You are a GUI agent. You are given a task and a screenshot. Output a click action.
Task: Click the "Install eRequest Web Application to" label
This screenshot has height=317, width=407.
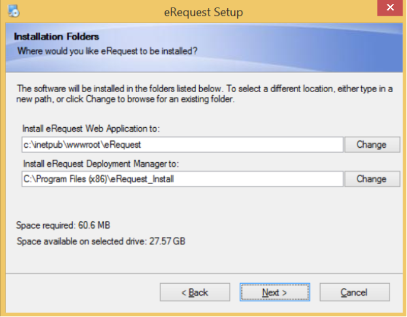point(91,129)
